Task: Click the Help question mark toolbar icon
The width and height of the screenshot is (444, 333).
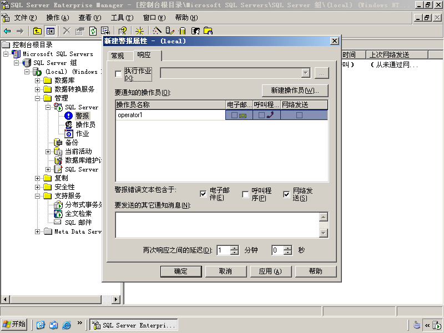Action: pos(123,31)
